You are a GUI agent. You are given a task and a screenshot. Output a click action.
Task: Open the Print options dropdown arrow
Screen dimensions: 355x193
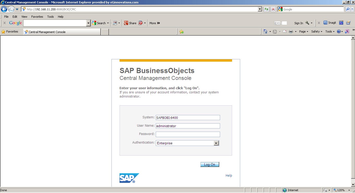(296, 32)
